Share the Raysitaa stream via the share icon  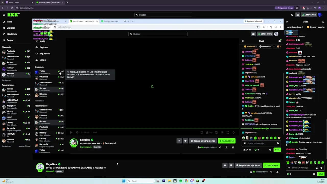271,172
